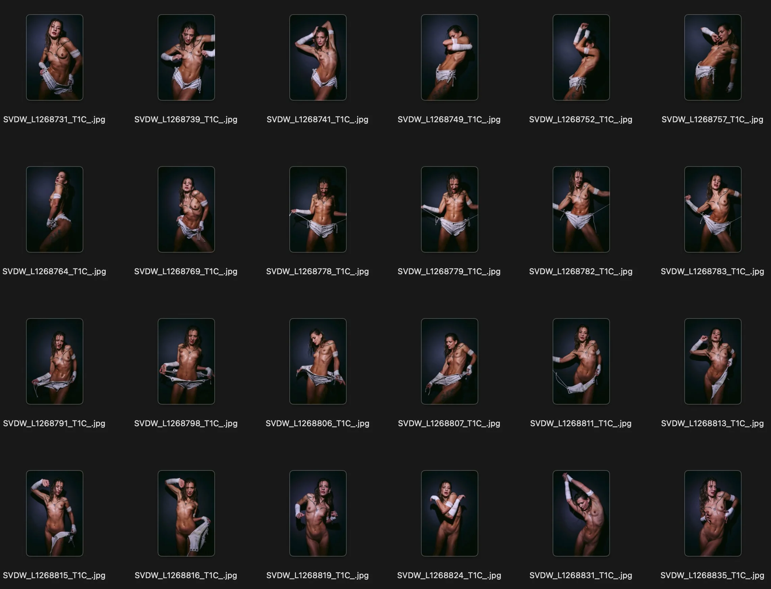
Task: Select file thumbnail SVDW_L1268811_T1C_.jpg
Action: click(581, 361)
